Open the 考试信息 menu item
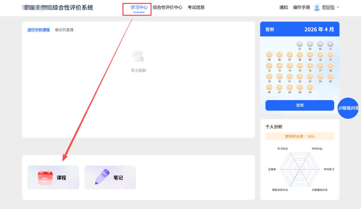 coord(196,7)
